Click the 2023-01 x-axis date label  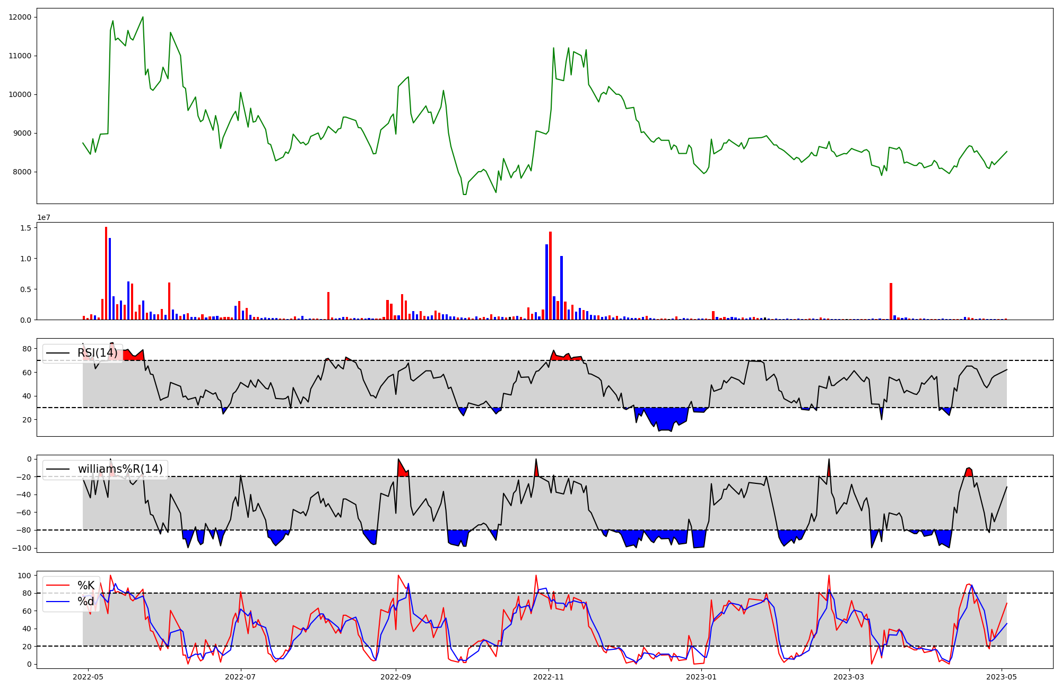[702, 677]
